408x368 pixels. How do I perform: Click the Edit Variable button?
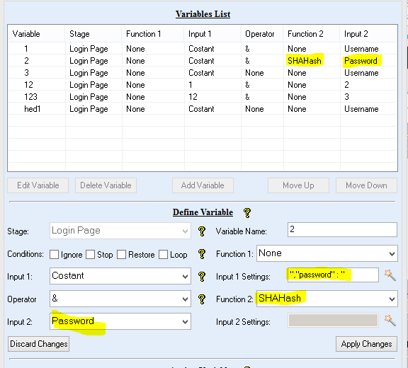click(x=38, y=185)
